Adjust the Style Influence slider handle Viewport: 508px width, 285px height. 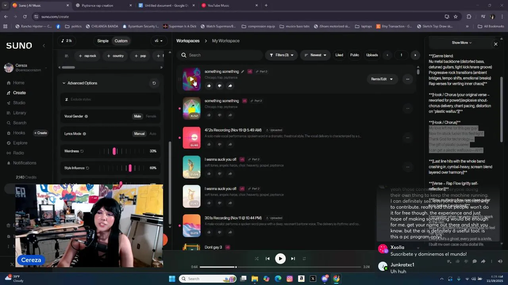130,168
